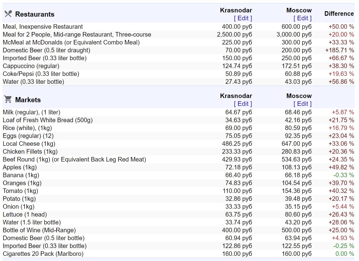The image size is (359, 261).
Task: Select the Restaurants section heading
Action: click(x=35, y=14)
